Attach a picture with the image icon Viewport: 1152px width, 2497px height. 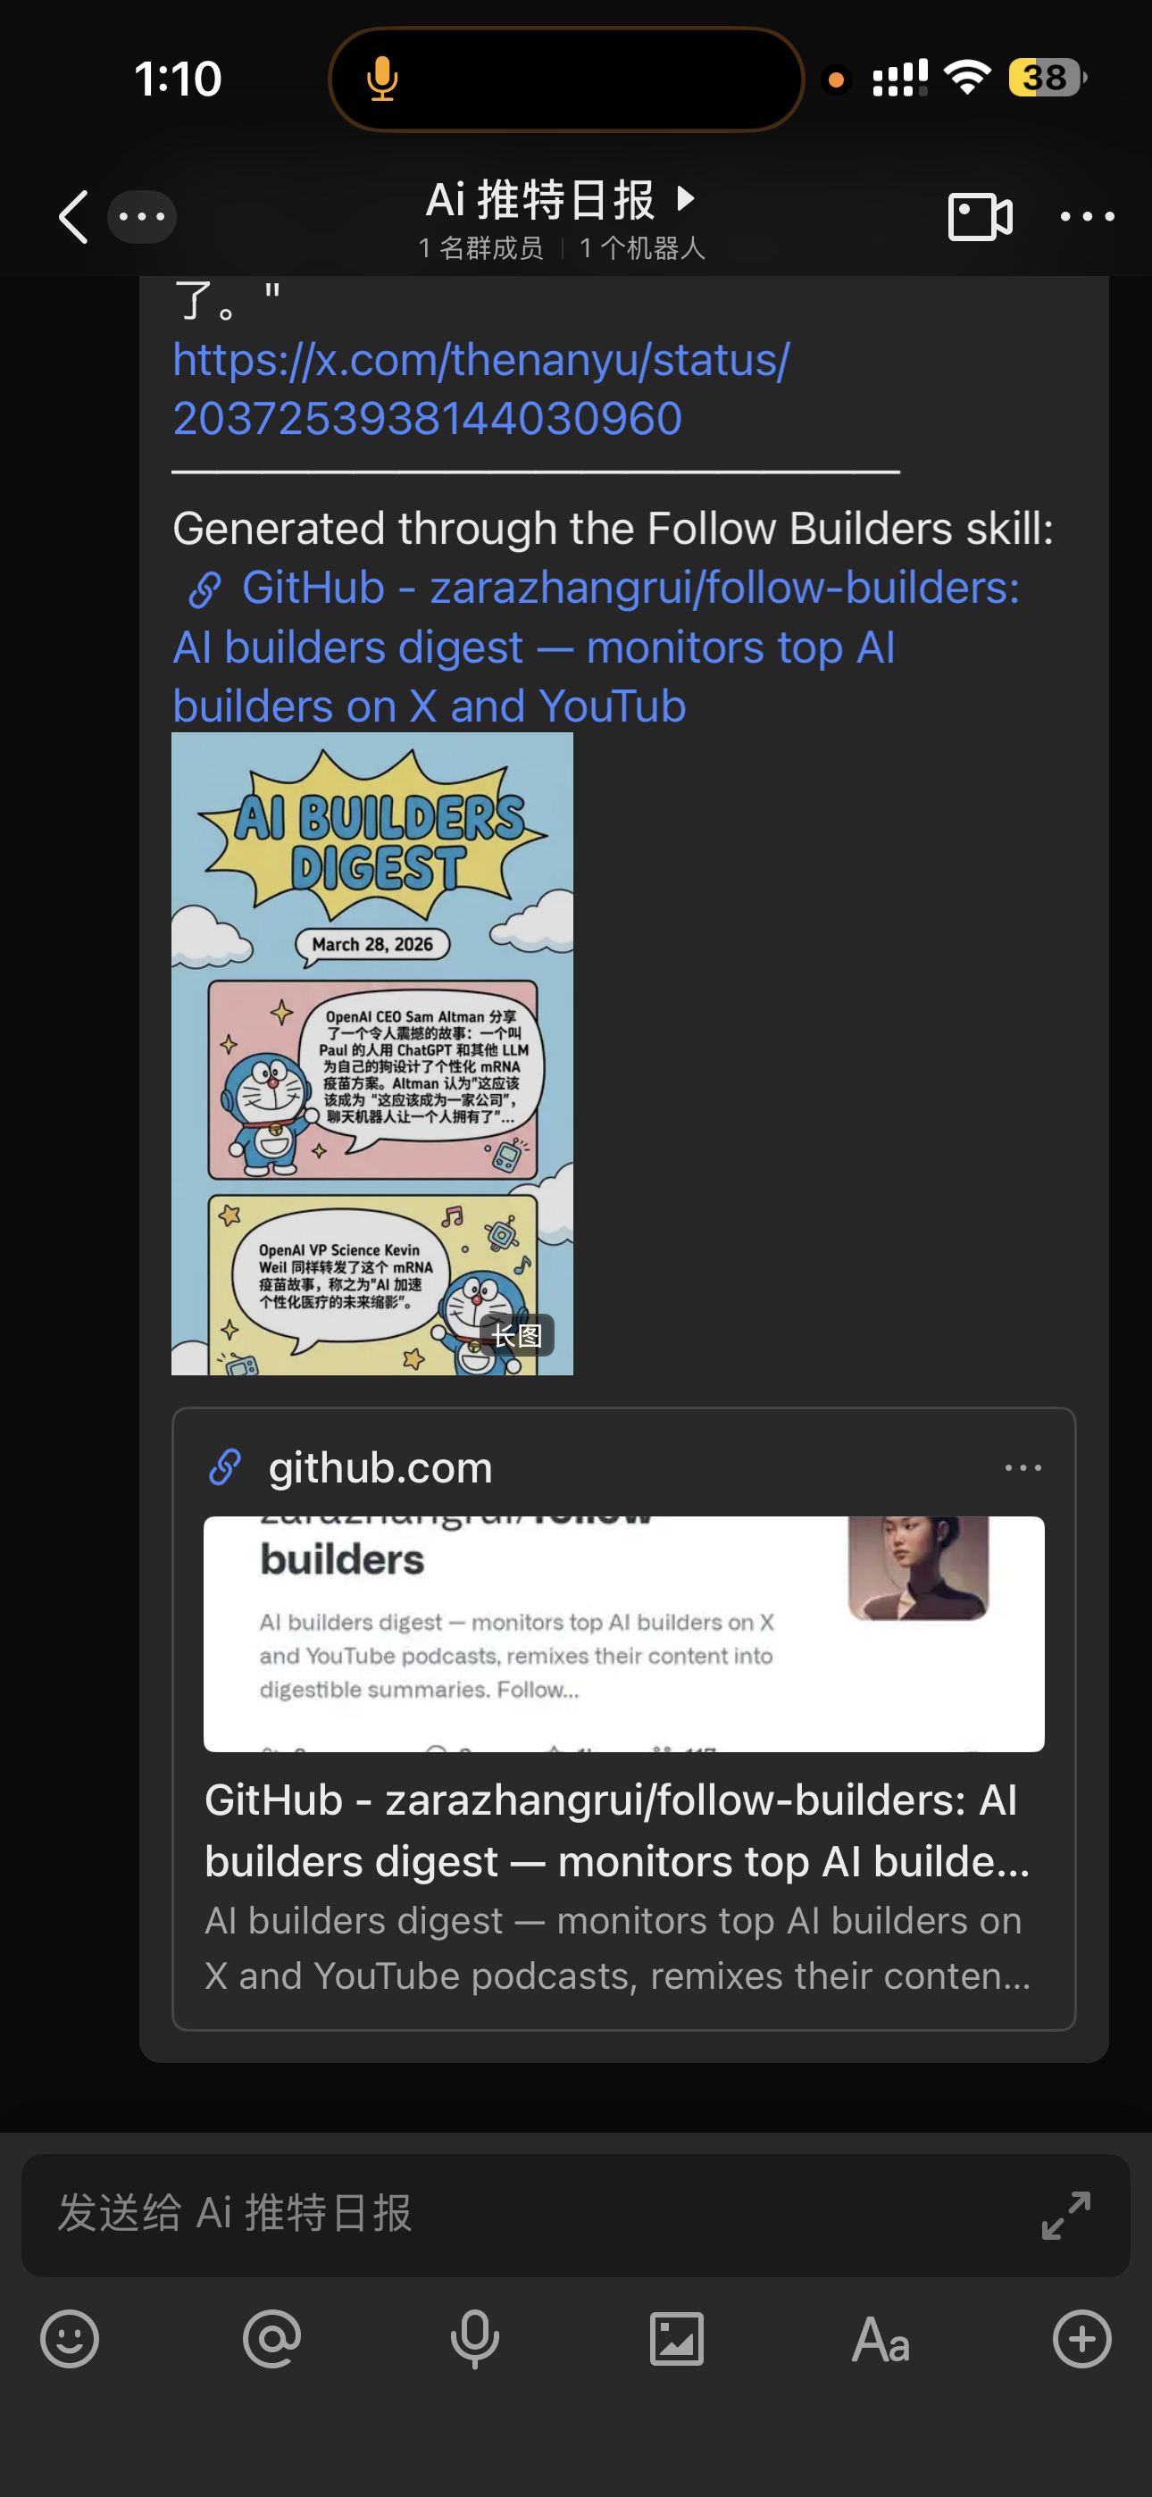tap(677, 2339)
